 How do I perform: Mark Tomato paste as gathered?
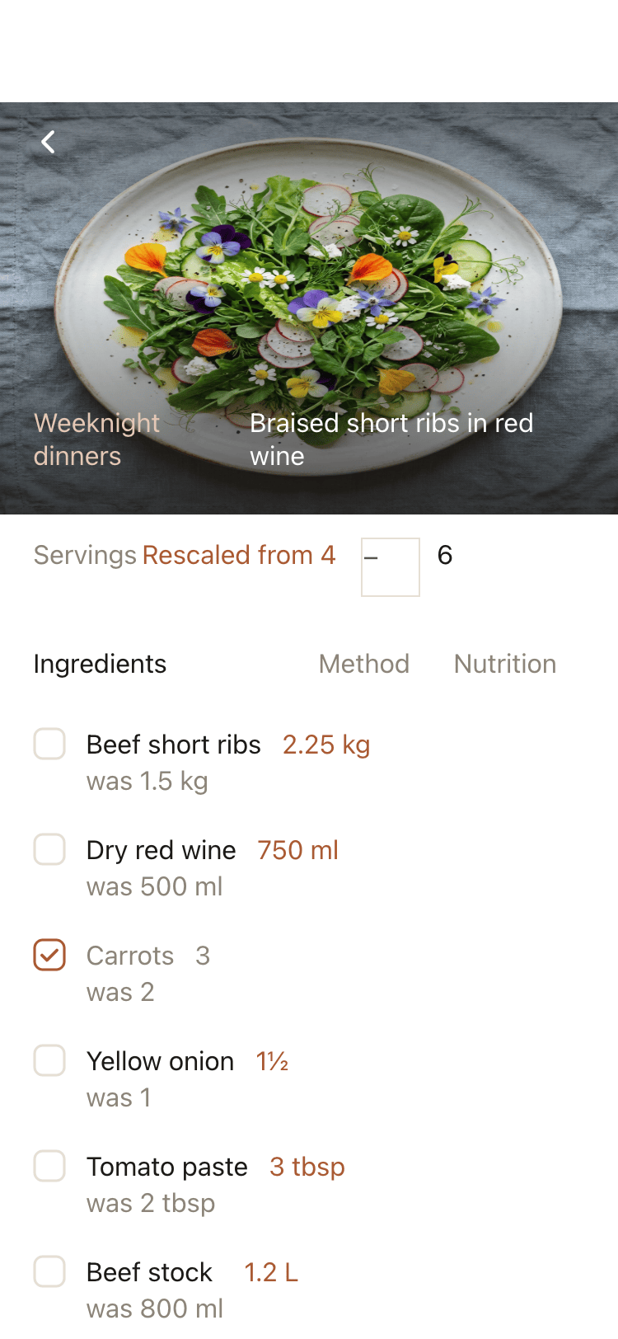[49, 1166]
